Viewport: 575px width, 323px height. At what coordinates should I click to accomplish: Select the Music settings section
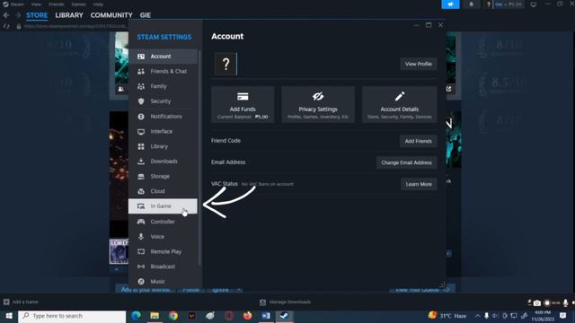[163, 281]
